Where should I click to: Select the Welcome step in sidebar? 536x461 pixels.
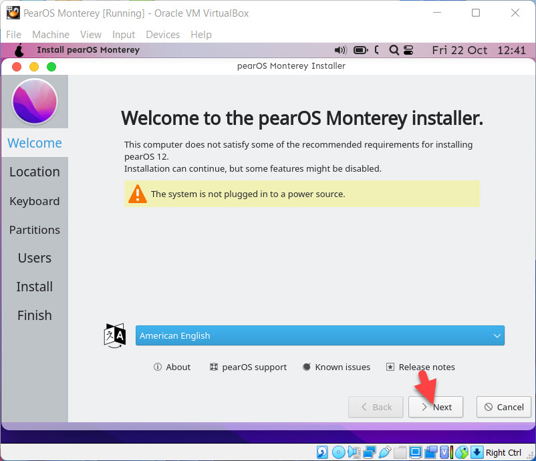click(35, 142)
